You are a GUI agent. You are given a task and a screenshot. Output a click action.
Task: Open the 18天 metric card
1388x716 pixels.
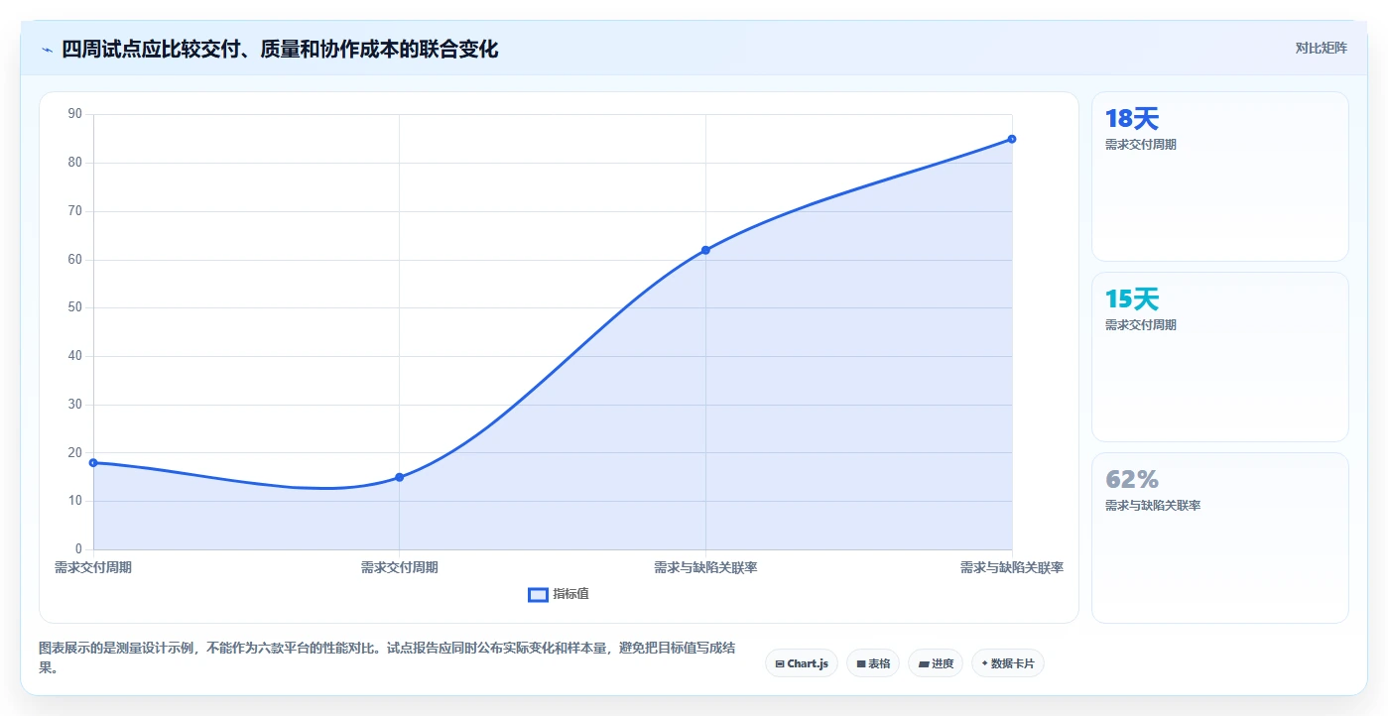[x=1220, y=177]
